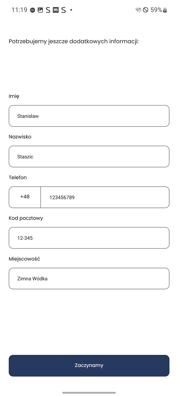Tap the 59% battery percentage text
The width and height of the screenshot is (178, 396).
click(156, 10)
